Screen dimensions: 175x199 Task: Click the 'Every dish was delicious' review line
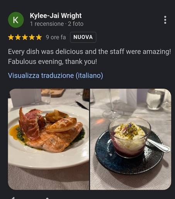click(x=89, y=51)
